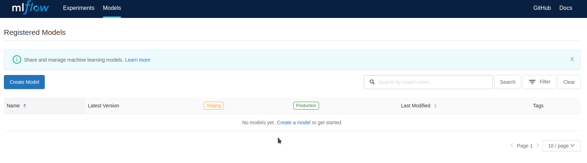587x163 pixels.
Task: Select the Models tab
Action: 112,8
